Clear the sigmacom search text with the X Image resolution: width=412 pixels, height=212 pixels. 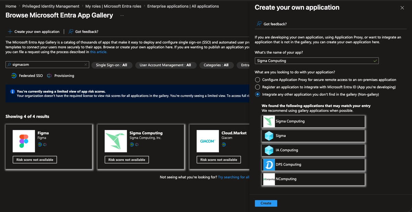coord(86,64)
